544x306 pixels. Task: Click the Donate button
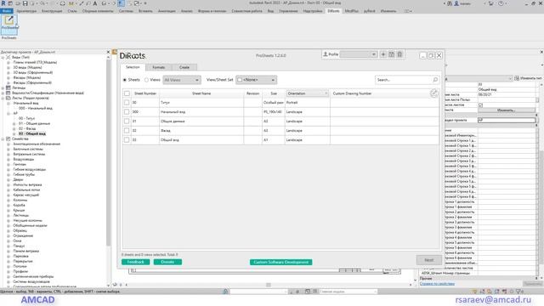point(167,262)
